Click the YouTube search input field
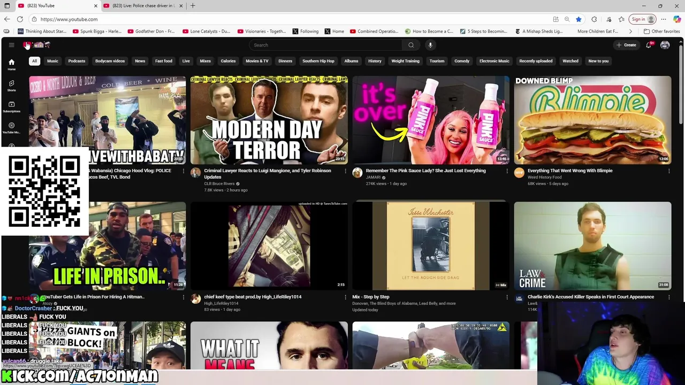685x385 pixels. tap(325, 45)
